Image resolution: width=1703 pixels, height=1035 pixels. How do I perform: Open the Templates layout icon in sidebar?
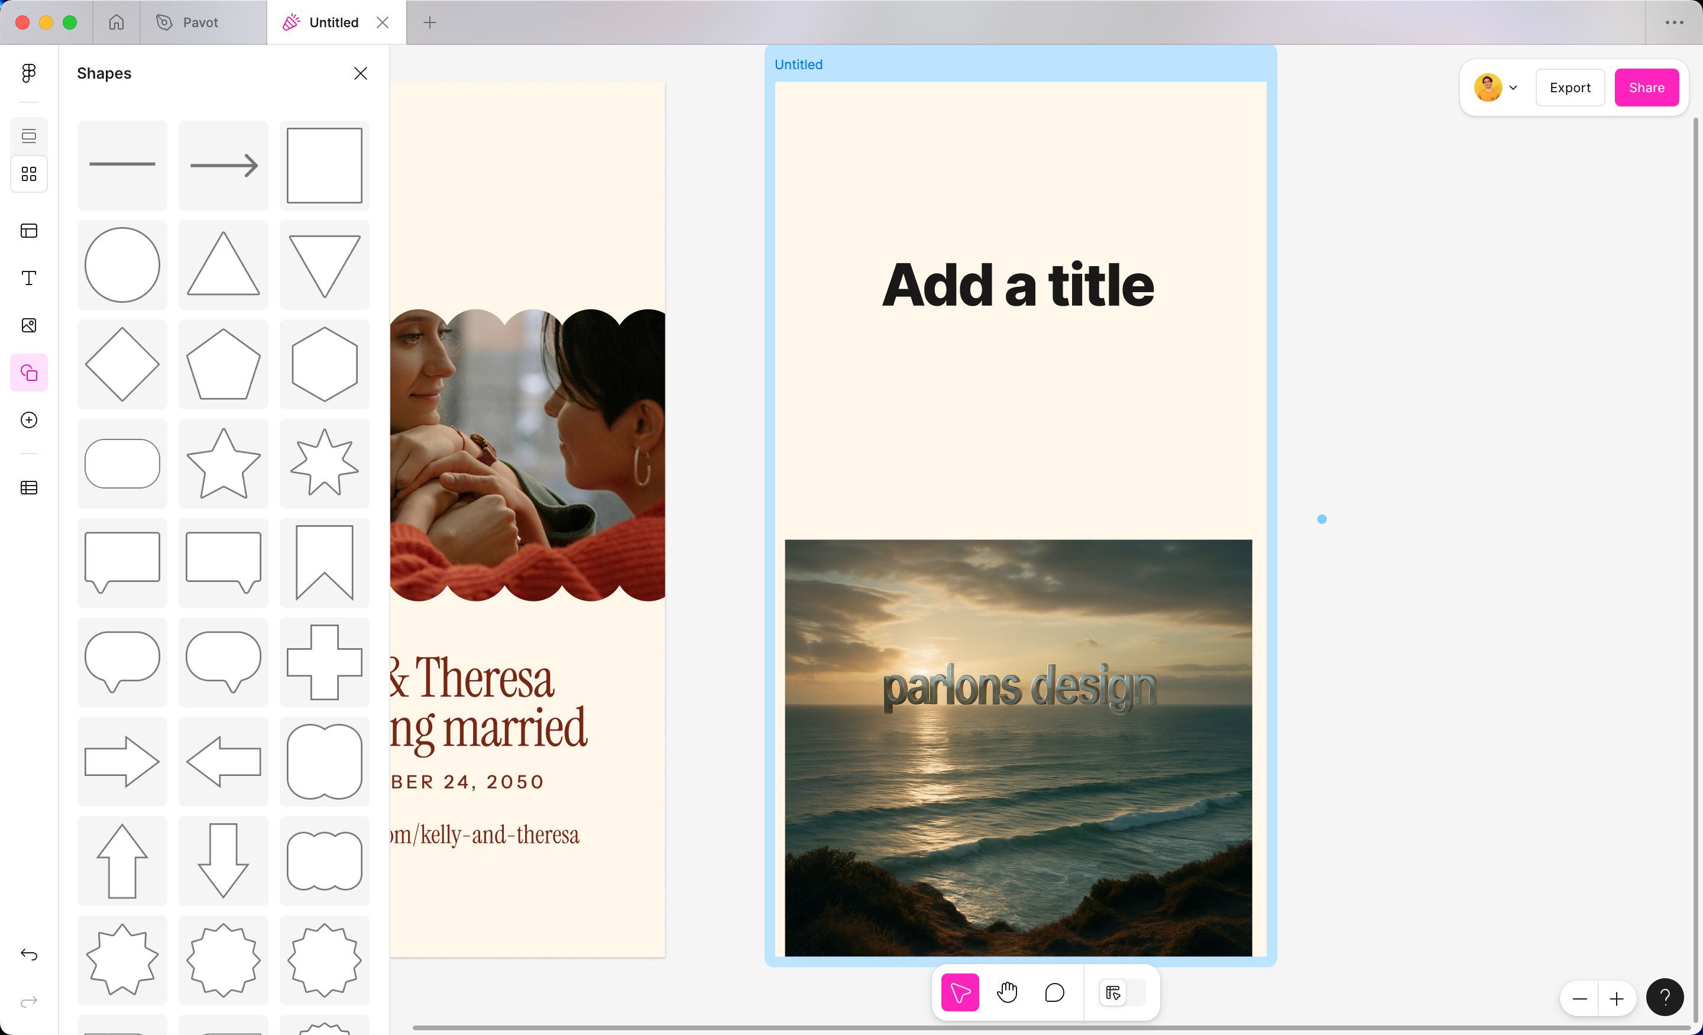pos(29,231)
